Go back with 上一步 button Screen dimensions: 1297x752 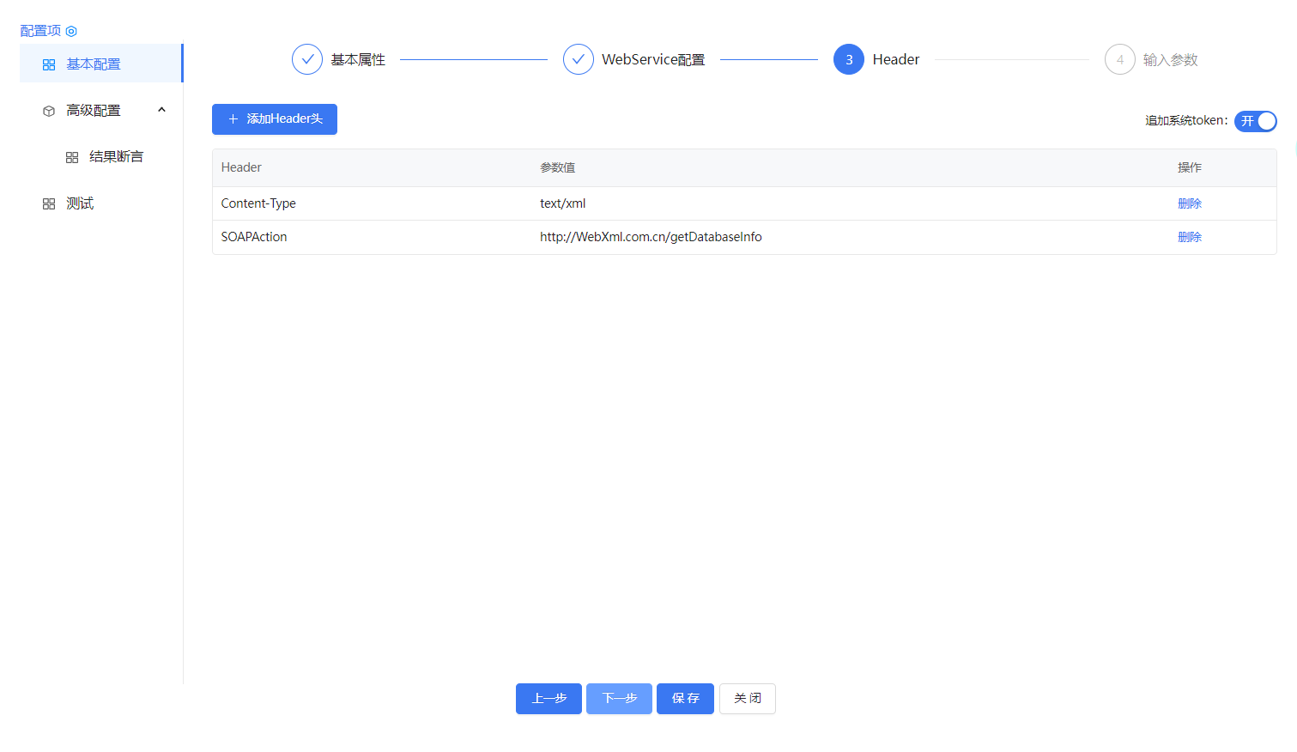pos(548,699)
